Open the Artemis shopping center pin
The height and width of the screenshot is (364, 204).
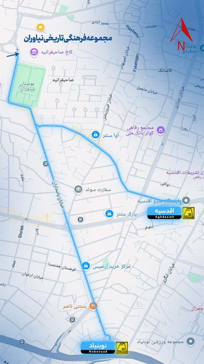[x=86, y=266]
